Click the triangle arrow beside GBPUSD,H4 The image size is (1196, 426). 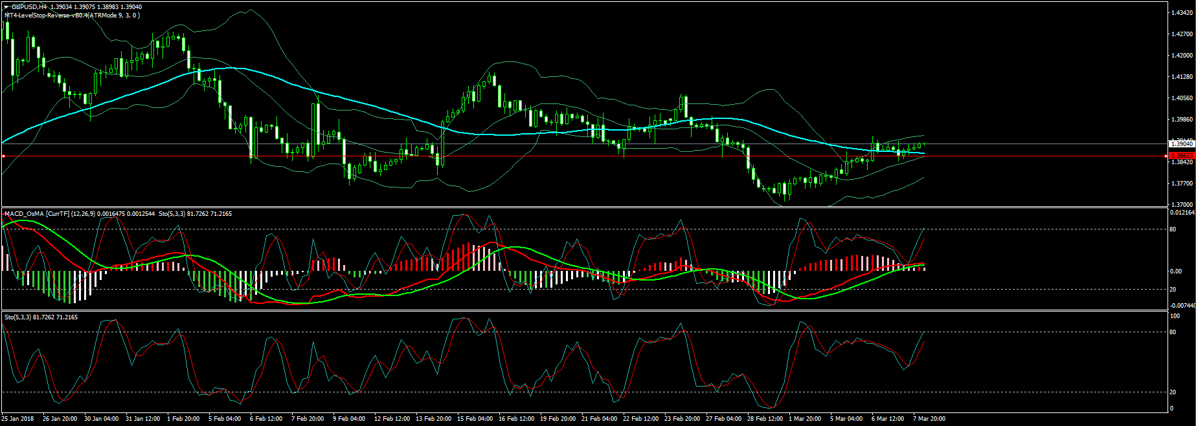pos(6,6)
